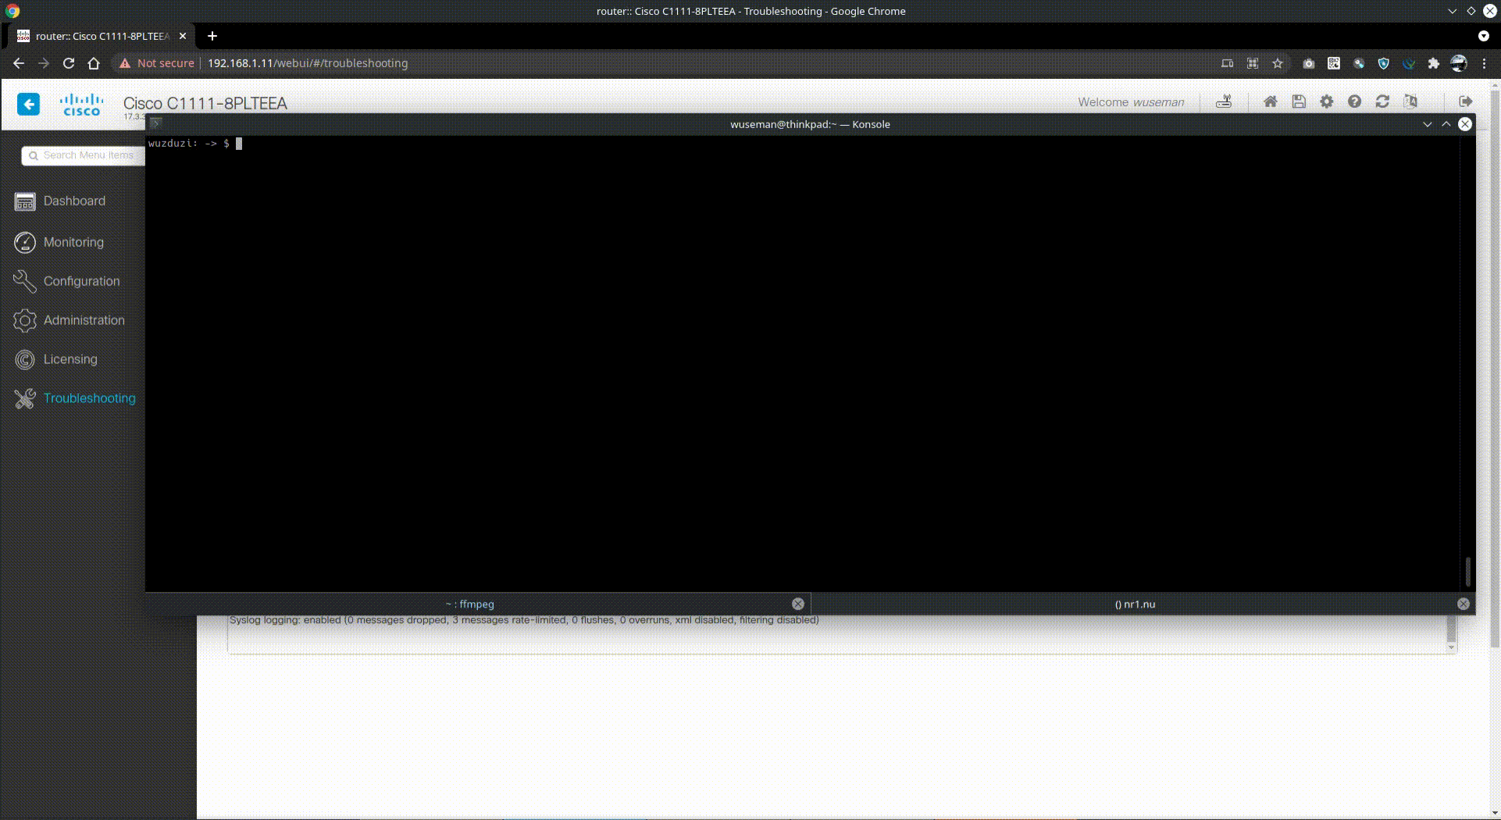Open help via the question mark icon
This screenshot has width=1501, height=820.
1355,102
